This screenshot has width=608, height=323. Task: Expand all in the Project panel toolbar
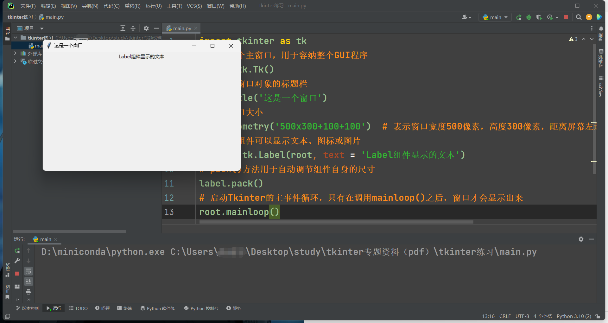[123, 28]
